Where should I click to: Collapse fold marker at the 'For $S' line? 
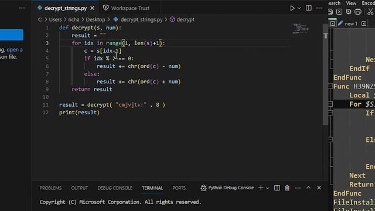tap(330, 104)
